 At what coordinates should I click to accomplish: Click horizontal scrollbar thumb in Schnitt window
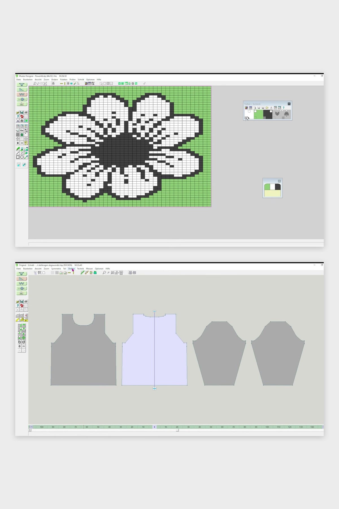[177, 430]
